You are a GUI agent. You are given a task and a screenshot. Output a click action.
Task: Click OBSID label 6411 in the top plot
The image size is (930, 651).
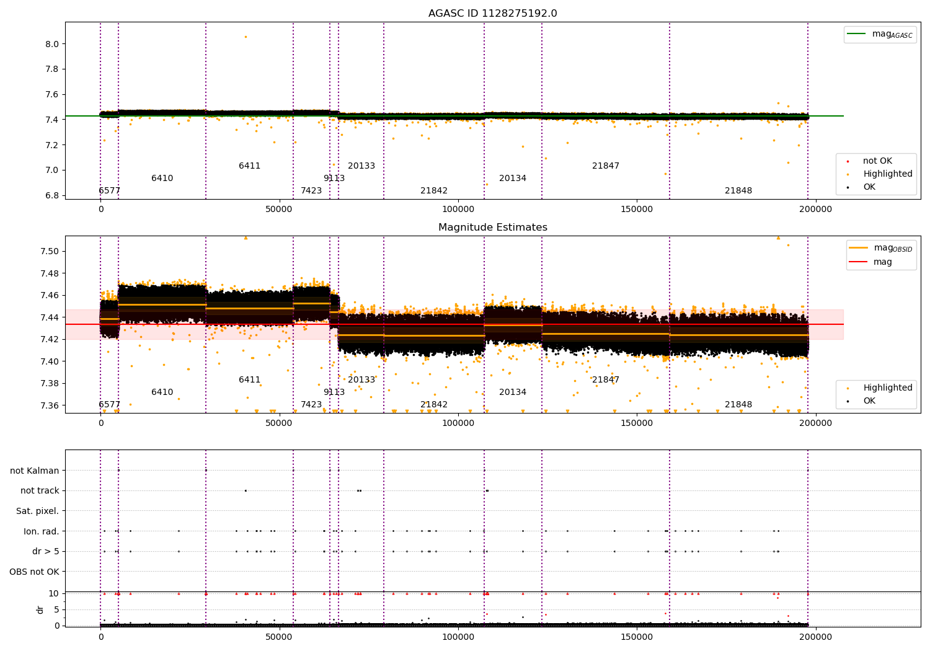pos(250,166)
